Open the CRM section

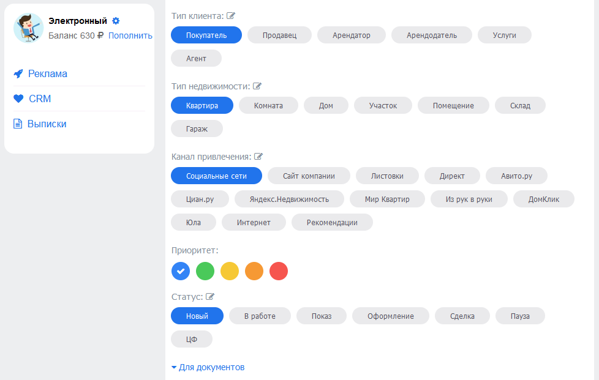pos(40,99)
